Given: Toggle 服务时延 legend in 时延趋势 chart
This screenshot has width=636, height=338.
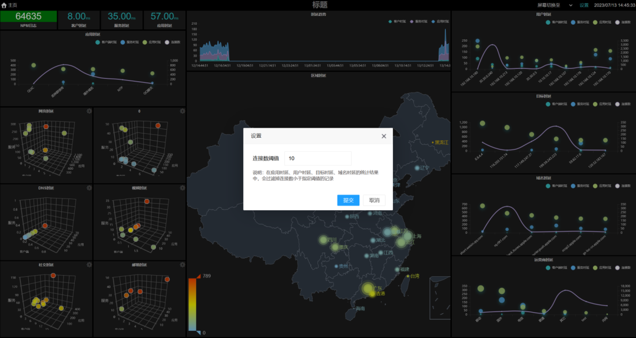Looking at the screenshot, I should [418, 22].
